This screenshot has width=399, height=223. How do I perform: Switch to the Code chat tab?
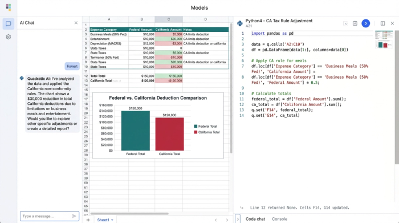tap(255, 219)
